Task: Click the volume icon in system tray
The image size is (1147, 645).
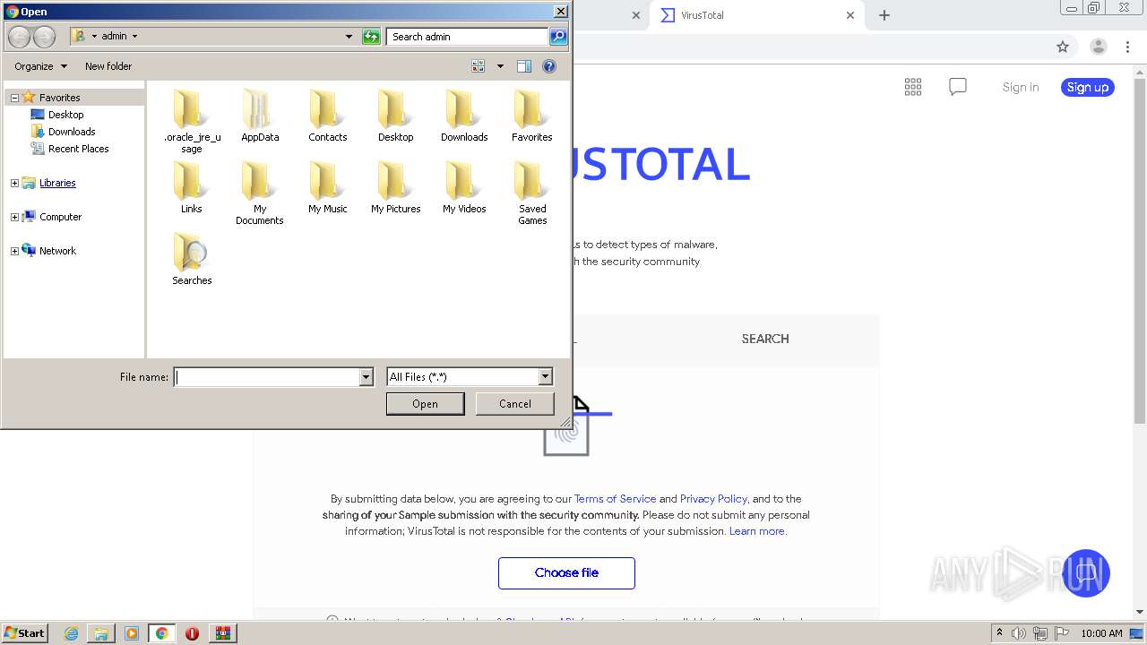Action: tap(1019, 633)
